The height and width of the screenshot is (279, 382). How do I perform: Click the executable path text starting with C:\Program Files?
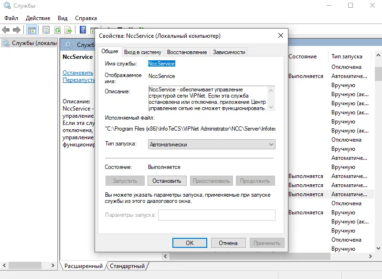[190, 129]
